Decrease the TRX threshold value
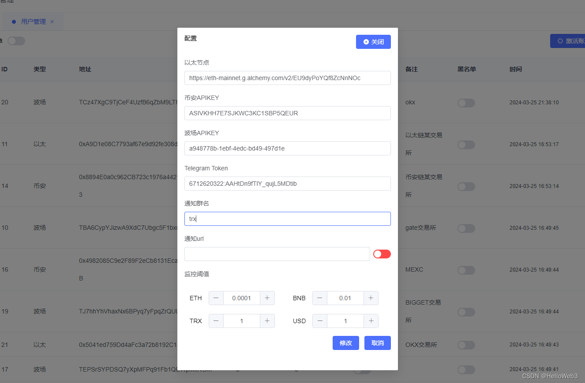585x383 pixels. 216,321
